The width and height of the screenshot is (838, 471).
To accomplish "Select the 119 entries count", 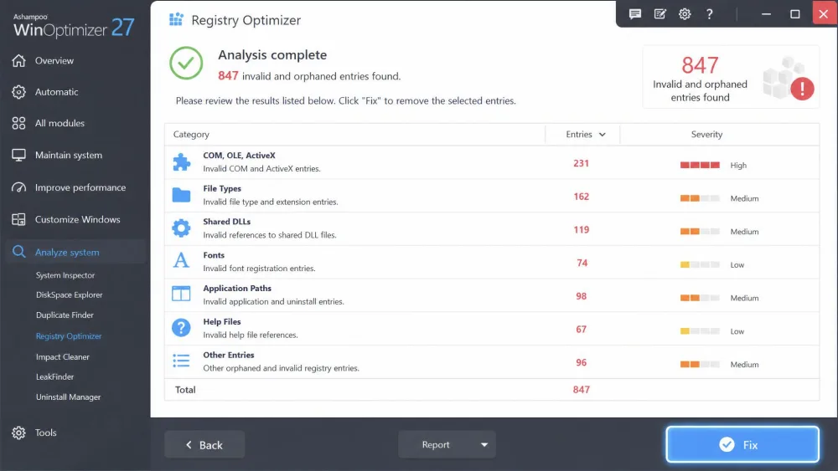I will (x=581, y=229).
